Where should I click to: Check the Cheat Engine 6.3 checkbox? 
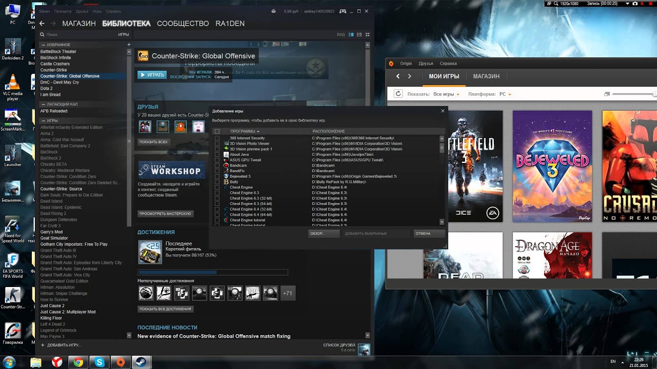(x=217, y=193)
